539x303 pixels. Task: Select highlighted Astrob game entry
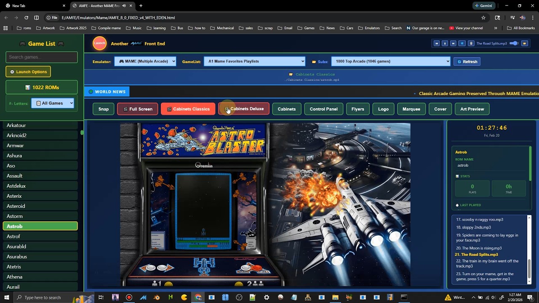[x=40, y=226]
